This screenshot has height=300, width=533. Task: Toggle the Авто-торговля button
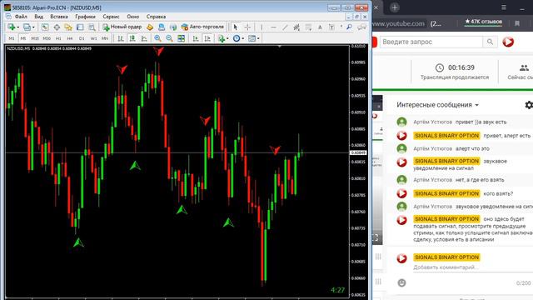click(202, 27)
